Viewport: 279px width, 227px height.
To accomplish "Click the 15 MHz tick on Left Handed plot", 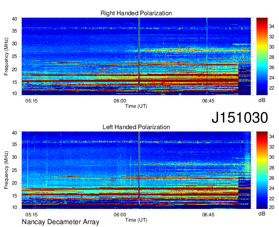I will point(14,196).
